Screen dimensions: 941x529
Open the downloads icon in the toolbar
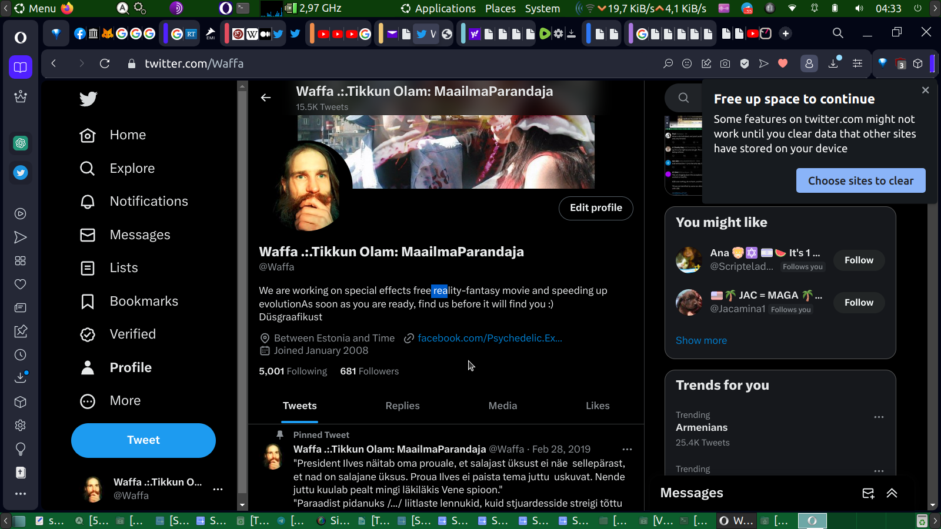833,63
